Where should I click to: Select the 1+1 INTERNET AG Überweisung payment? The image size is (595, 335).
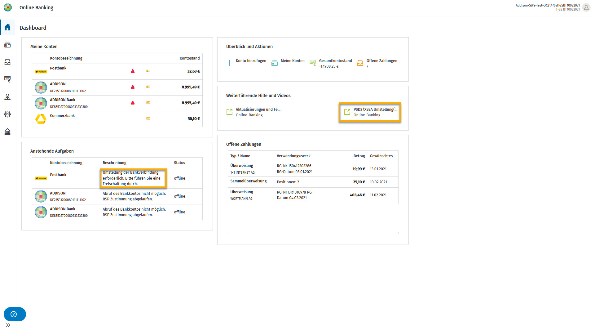click(313, 169)
